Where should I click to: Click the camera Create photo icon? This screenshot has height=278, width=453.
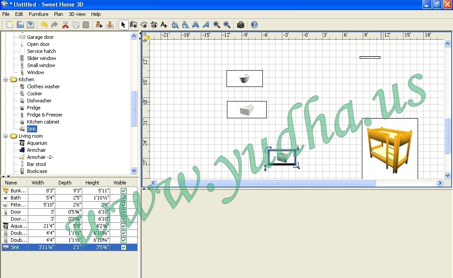point(240,25)
